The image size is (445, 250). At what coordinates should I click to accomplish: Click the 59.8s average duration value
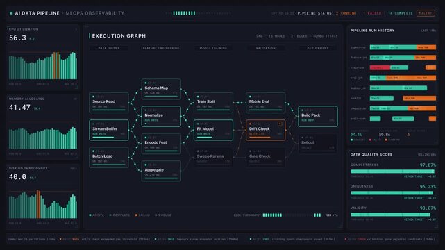point(385,135)
